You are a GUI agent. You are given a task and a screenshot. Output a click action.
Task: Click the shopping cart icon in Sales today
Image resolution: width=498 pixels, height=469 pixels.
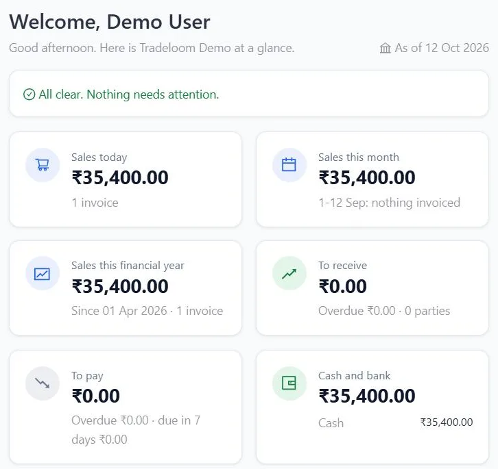[43, 165]
